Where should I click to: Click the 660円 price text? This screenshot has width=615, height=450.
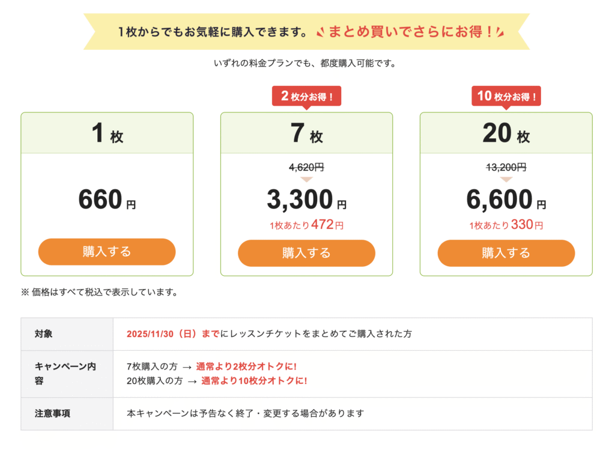point(107,199)
